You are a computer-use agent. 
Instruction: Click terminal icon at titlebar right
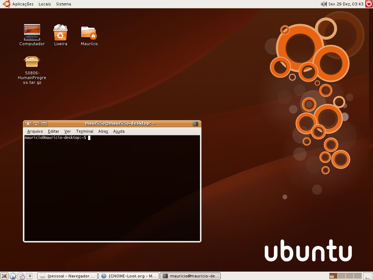point(195,124)
